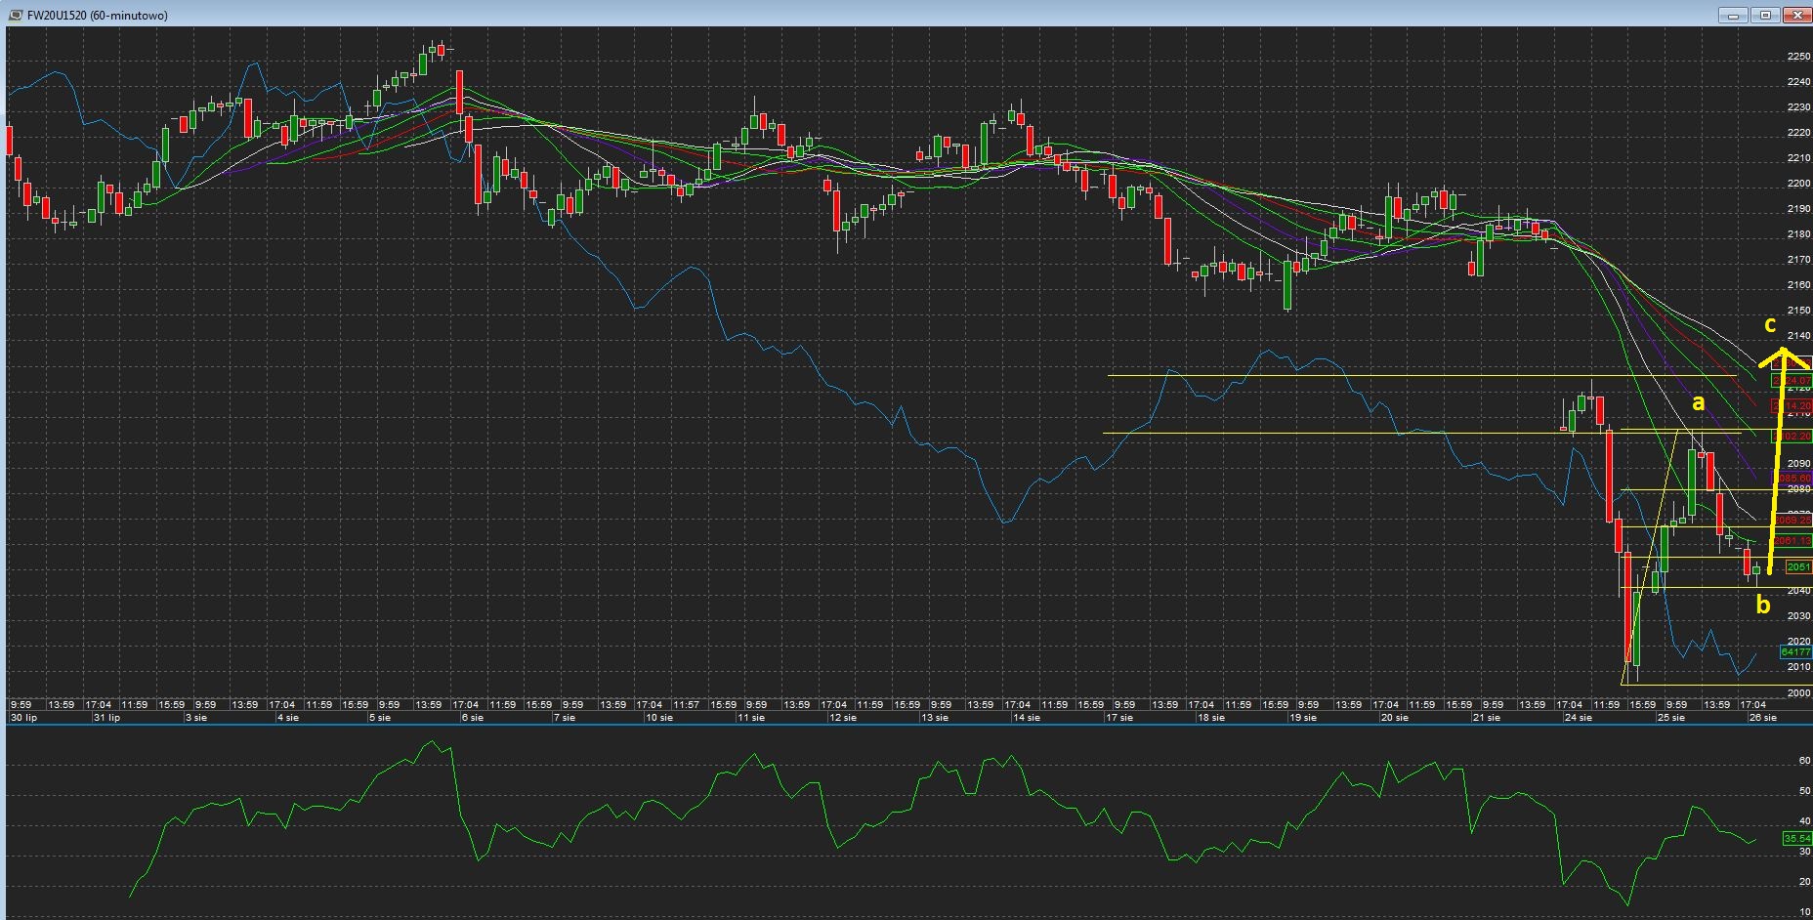Click the 60 level on RSI axis
This screenshot has width=1813, height=920.
coord(1804,761)
